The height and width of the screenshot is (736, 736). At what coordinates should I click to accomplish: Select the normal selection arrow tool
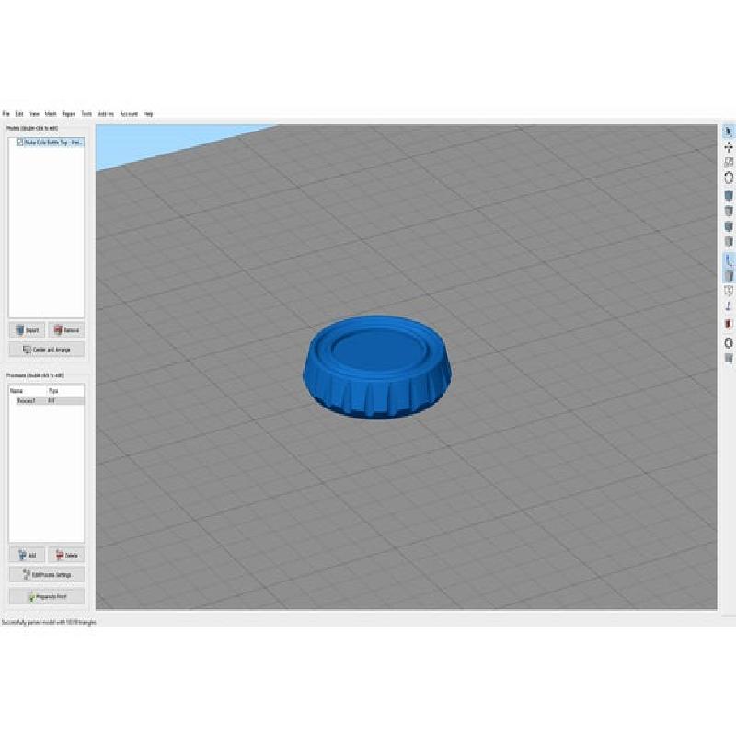(x=729, y=132)
